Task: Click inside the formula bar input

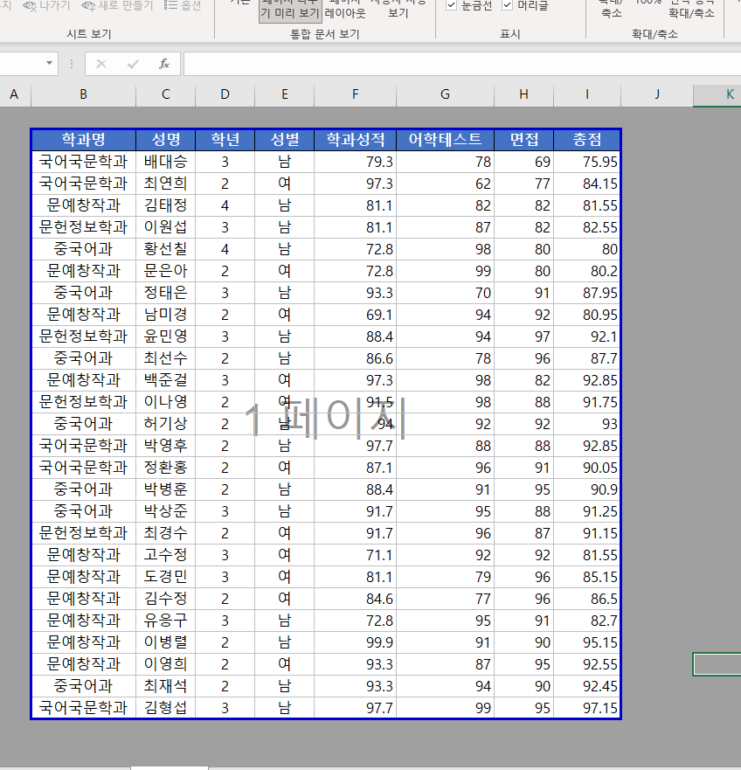Action: click(454, 64)
